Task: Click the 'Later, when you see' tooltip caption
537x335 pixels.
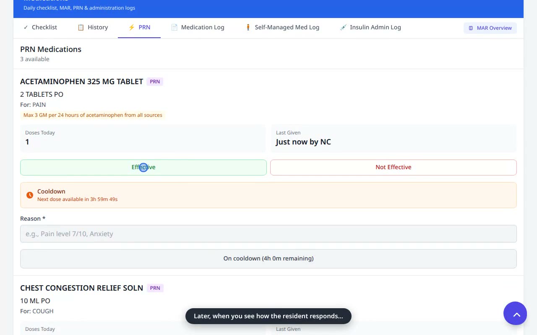Action: coord(268,316)
